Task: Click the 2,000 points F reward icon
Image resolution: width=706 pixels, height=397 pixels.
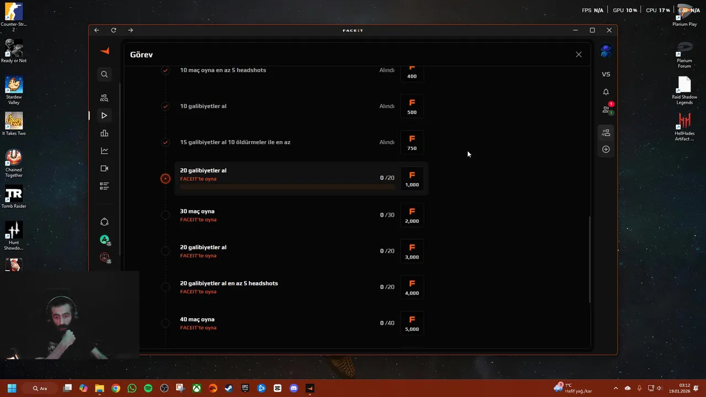Action: (x=412, y=214)
